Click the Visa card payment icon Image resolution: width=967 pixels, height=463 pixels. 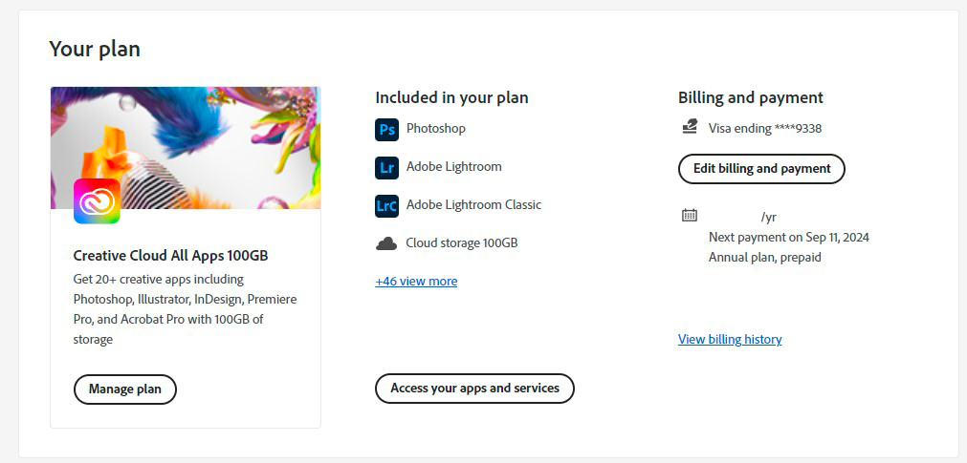[690, 127]
